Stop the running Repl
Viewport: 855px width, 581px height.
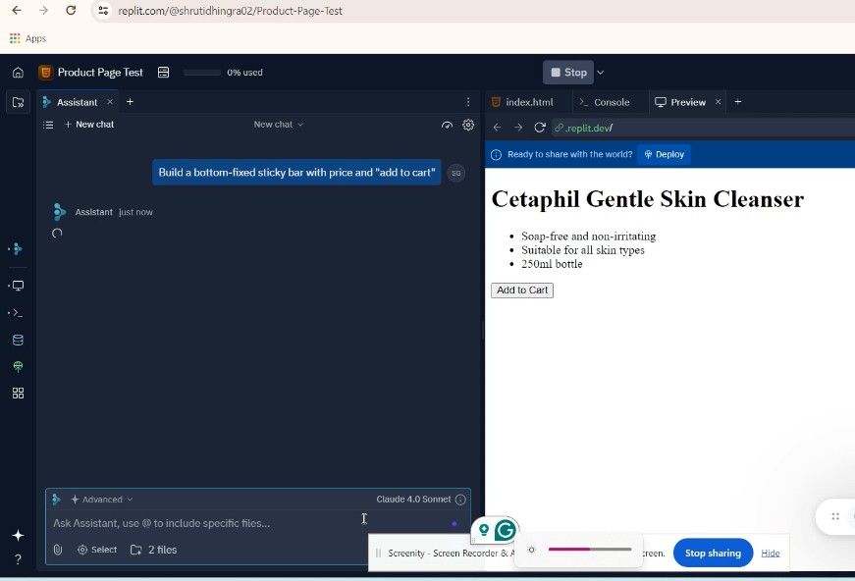click(568, 73)
